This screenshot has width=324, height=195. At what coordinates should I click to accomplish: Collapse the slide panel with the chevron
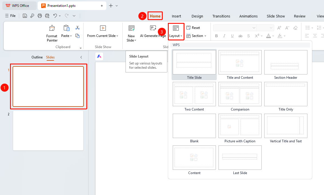click(x=81, y=57)
